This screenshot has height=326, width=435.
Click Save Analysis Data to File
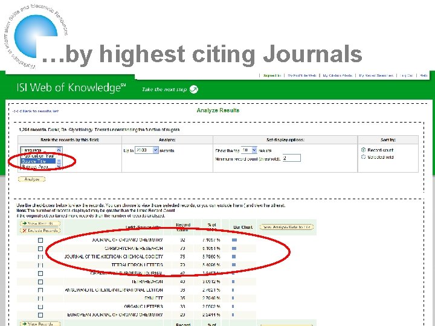286,227
